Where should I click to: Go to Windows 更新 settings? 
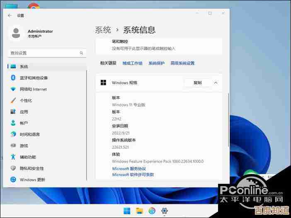32,180
